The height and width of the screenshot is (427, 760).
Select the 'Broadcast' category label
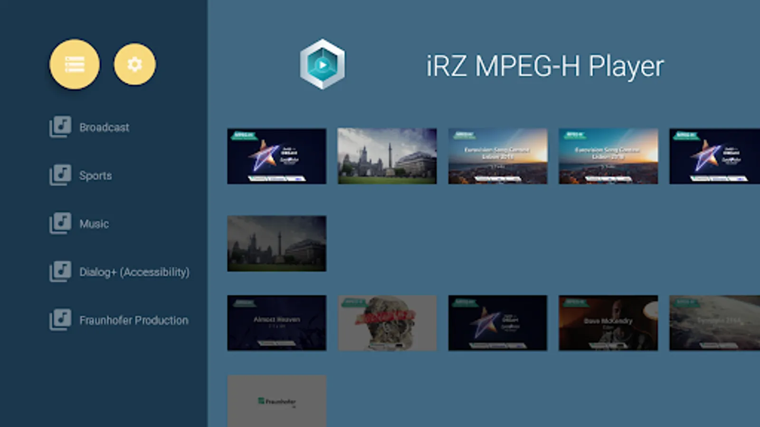[104, 127]
